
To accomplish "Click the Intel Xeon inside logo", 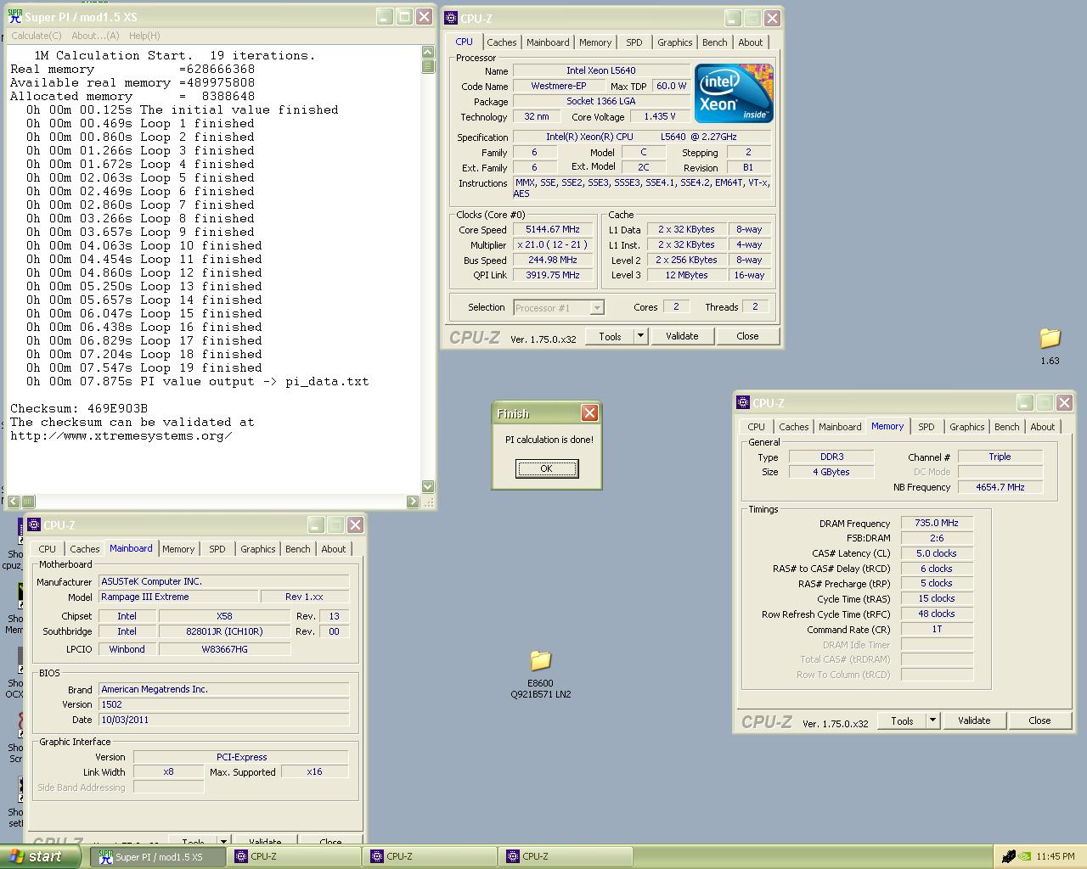I will point(734,93).
